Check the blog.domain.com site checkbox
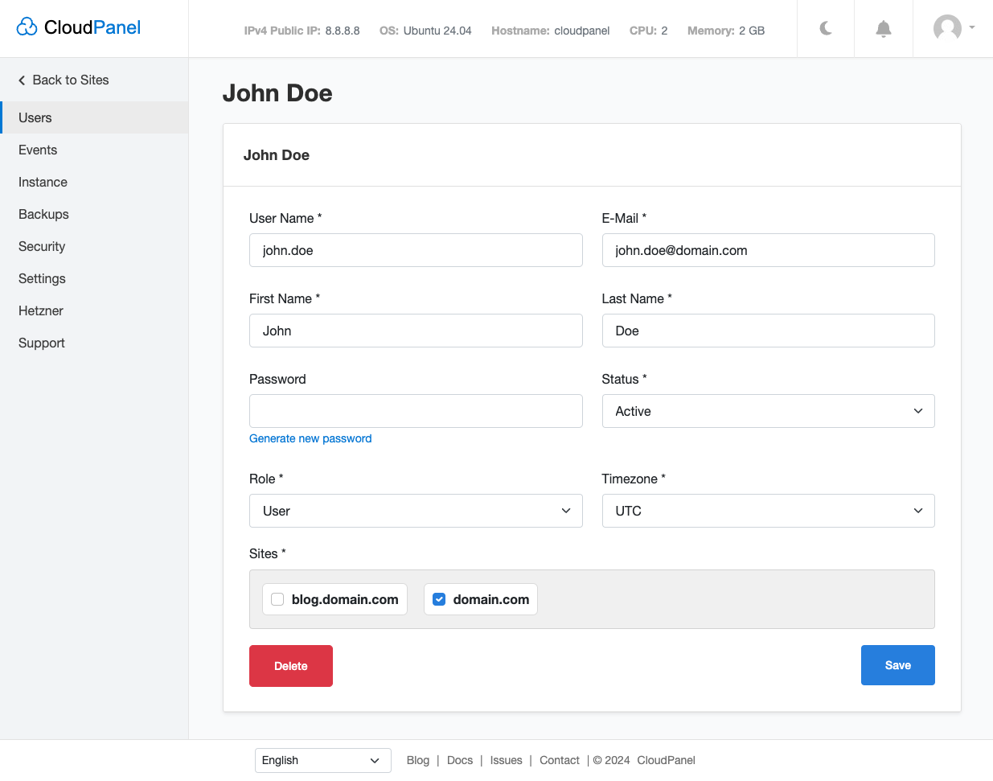The height and width of the screenshot is (781, 993). tap(278, 599)
